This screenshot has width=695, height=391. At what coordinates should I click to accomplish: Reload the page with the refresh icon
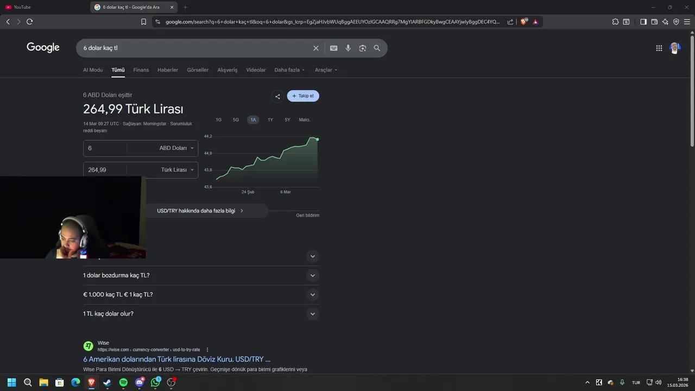click(29, 22)
